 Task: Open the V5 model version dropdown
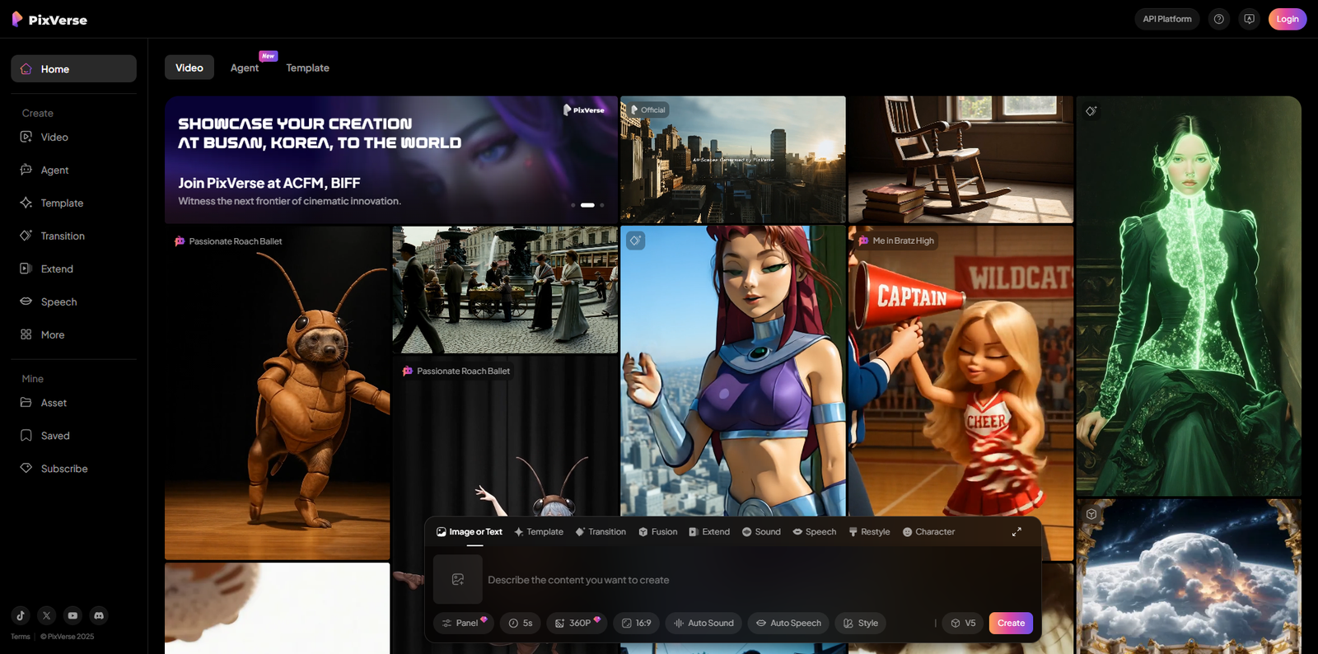(x=962, y=624)
